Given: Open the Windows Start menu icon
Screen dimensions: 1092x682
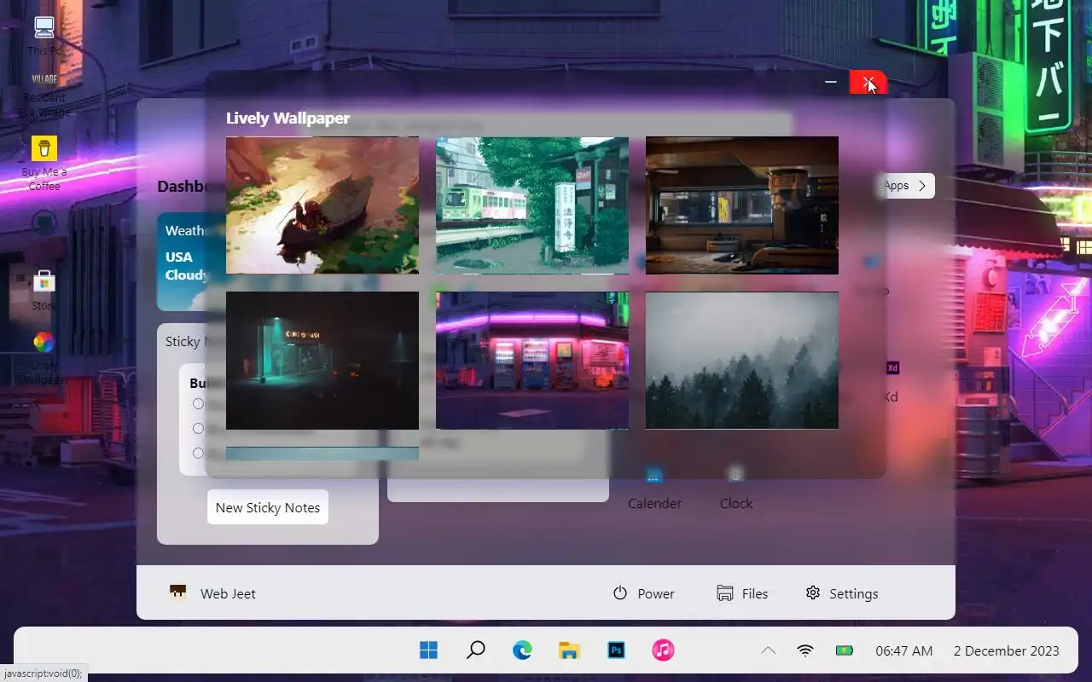Looking at the screenshot, I should 429,650.
